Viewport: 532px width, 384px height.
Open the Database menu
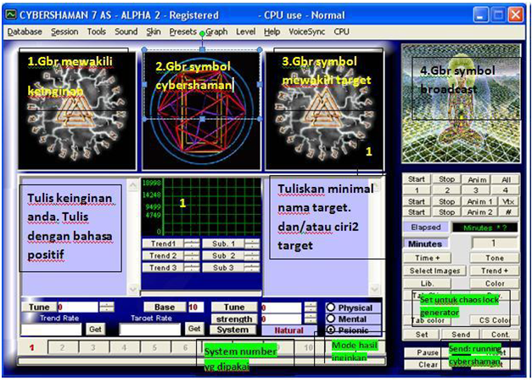(25, 32)
